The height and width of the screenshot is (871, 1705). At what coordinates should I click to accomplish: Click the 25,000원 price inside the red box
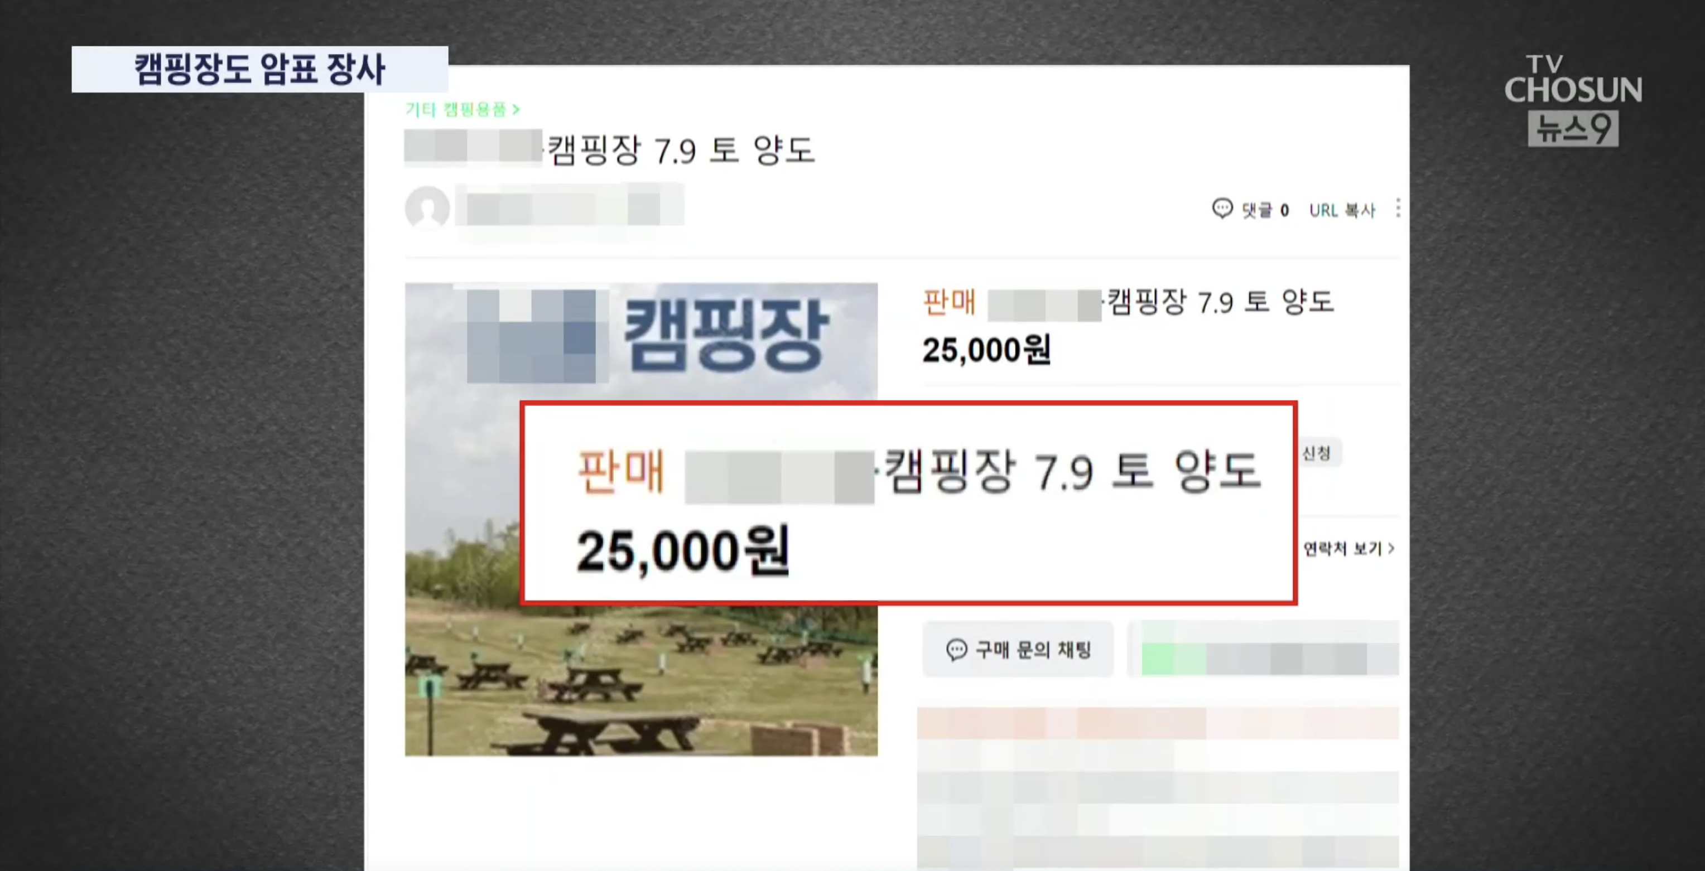pos(682,550)
